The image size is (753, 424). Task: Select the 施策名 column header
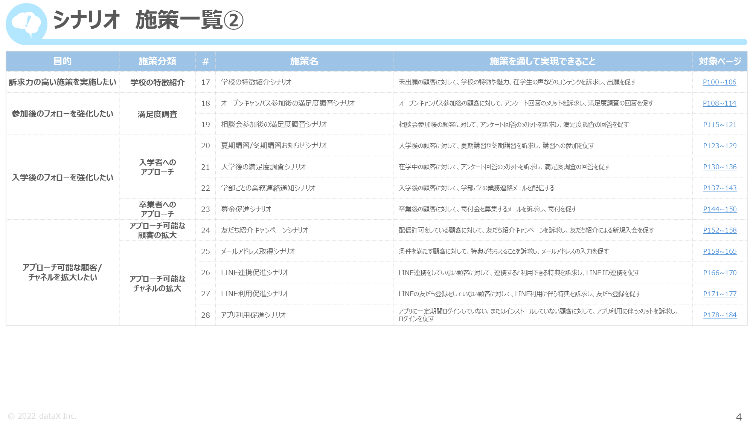pos(304,61)
